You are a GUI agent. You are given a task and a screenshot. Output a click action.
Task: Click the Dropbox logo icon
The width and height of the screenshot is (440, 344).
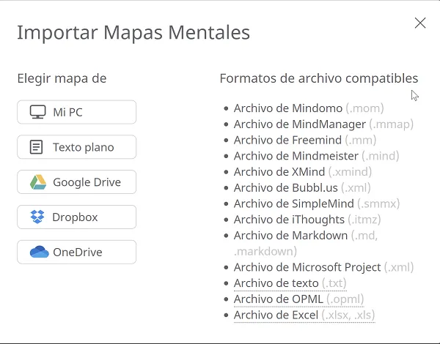click(x=37, y=217)
